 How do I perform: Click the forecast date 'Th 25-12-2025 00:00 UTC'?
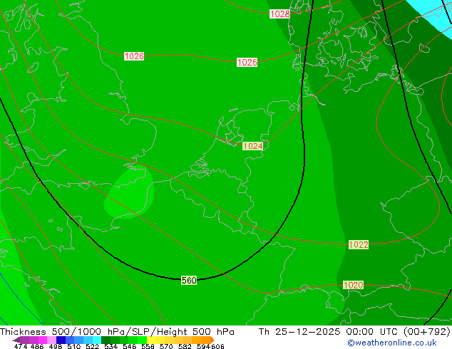pyautogui.click(x=330, y=331)
